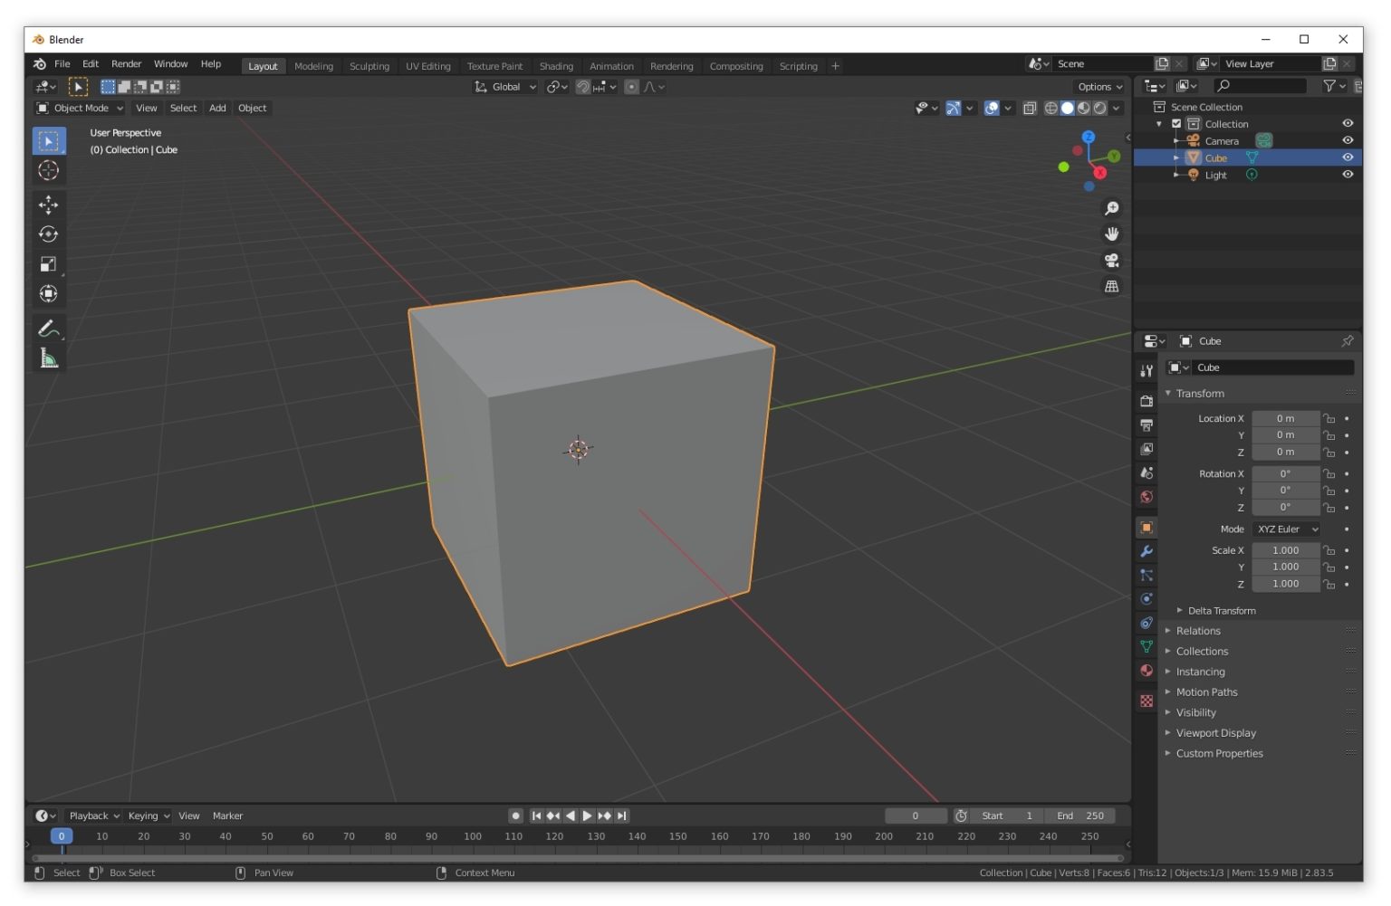Toggle X-Ray mode in the viewport header
1391x906 pixels.
pos(1030,108)
